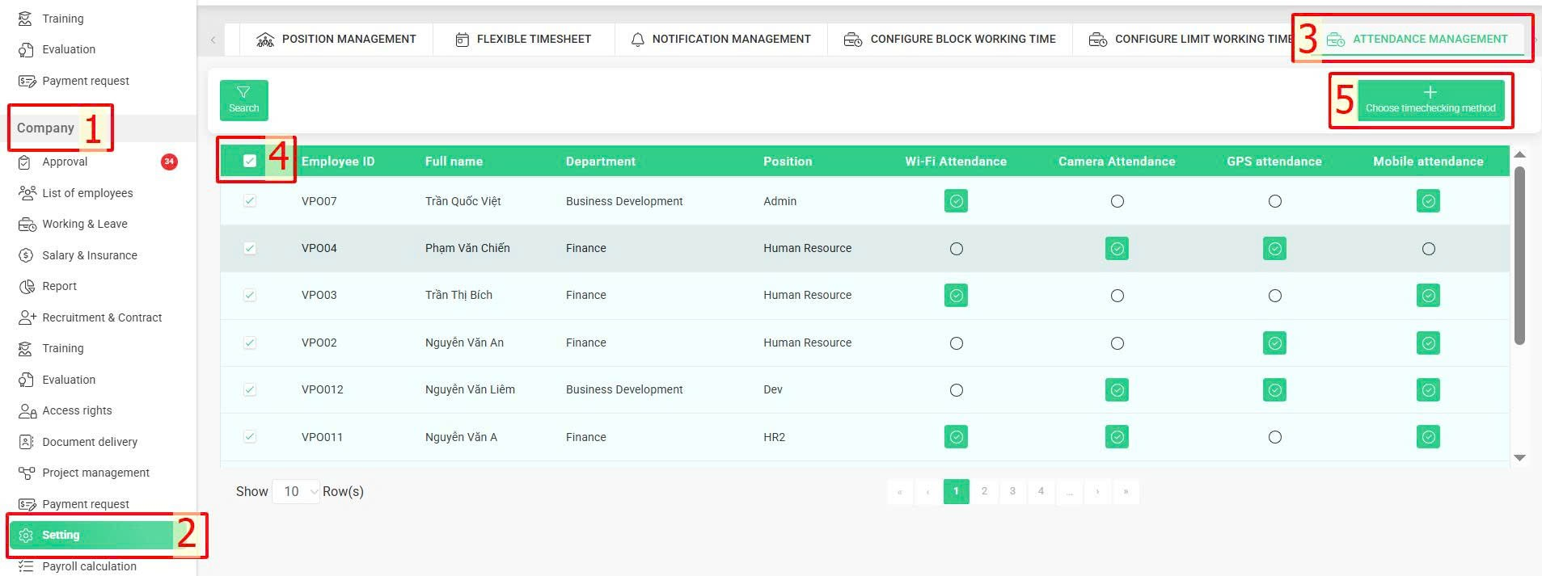Click the Dev position cell
Screen dimensions: 1542x576
tap(773, 389)
